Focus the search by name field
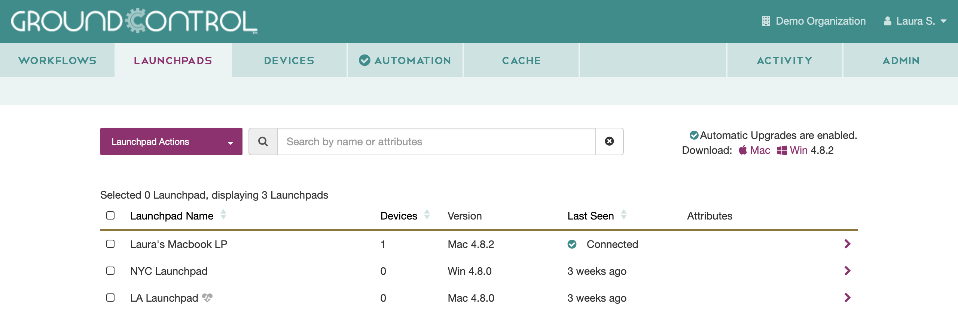This screenshot has width=958, height=336. coord(436,141)
